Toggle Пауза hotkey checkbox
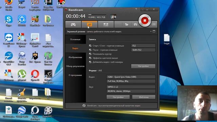This screenshot has height=122, width=217. point(90,50)
